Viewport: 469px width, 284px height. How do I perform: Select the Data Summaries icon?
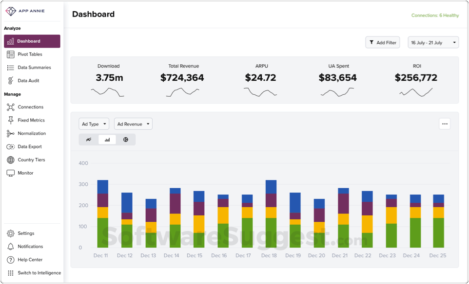(10, 67)
